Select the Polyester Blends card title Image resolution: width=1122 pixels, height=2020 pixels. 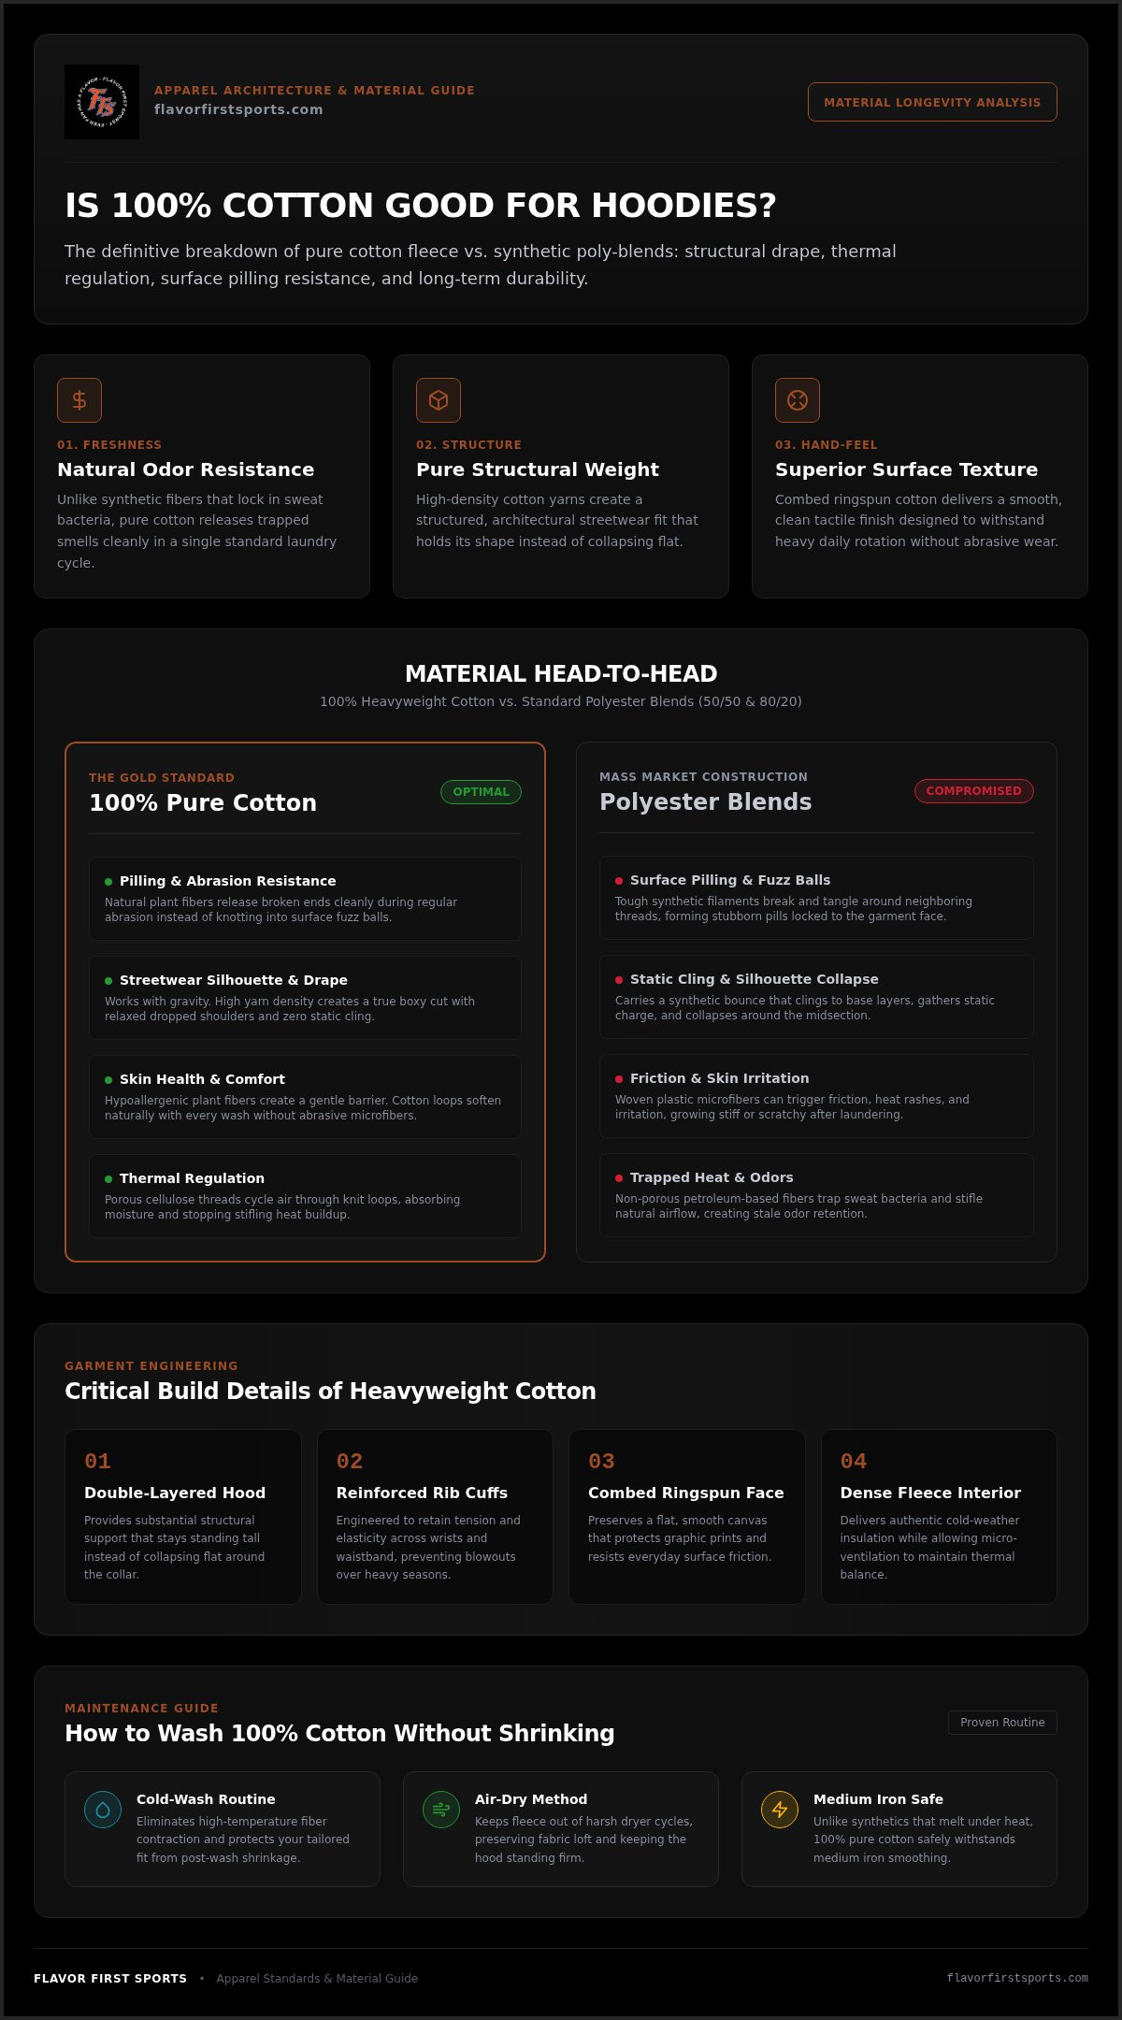[706, 801]
